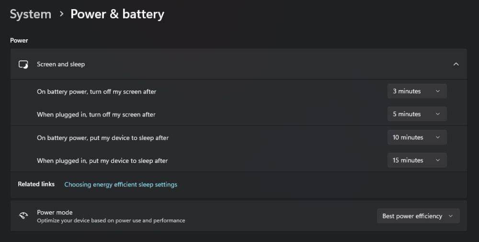This screenshot has height=242, width=479.
Task: Click the Power mode title text
Action: [55, 212]
